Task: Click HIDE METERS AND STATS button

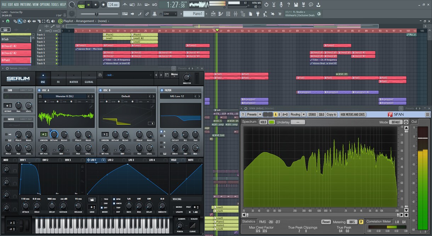Action: [x=353, y=115]
